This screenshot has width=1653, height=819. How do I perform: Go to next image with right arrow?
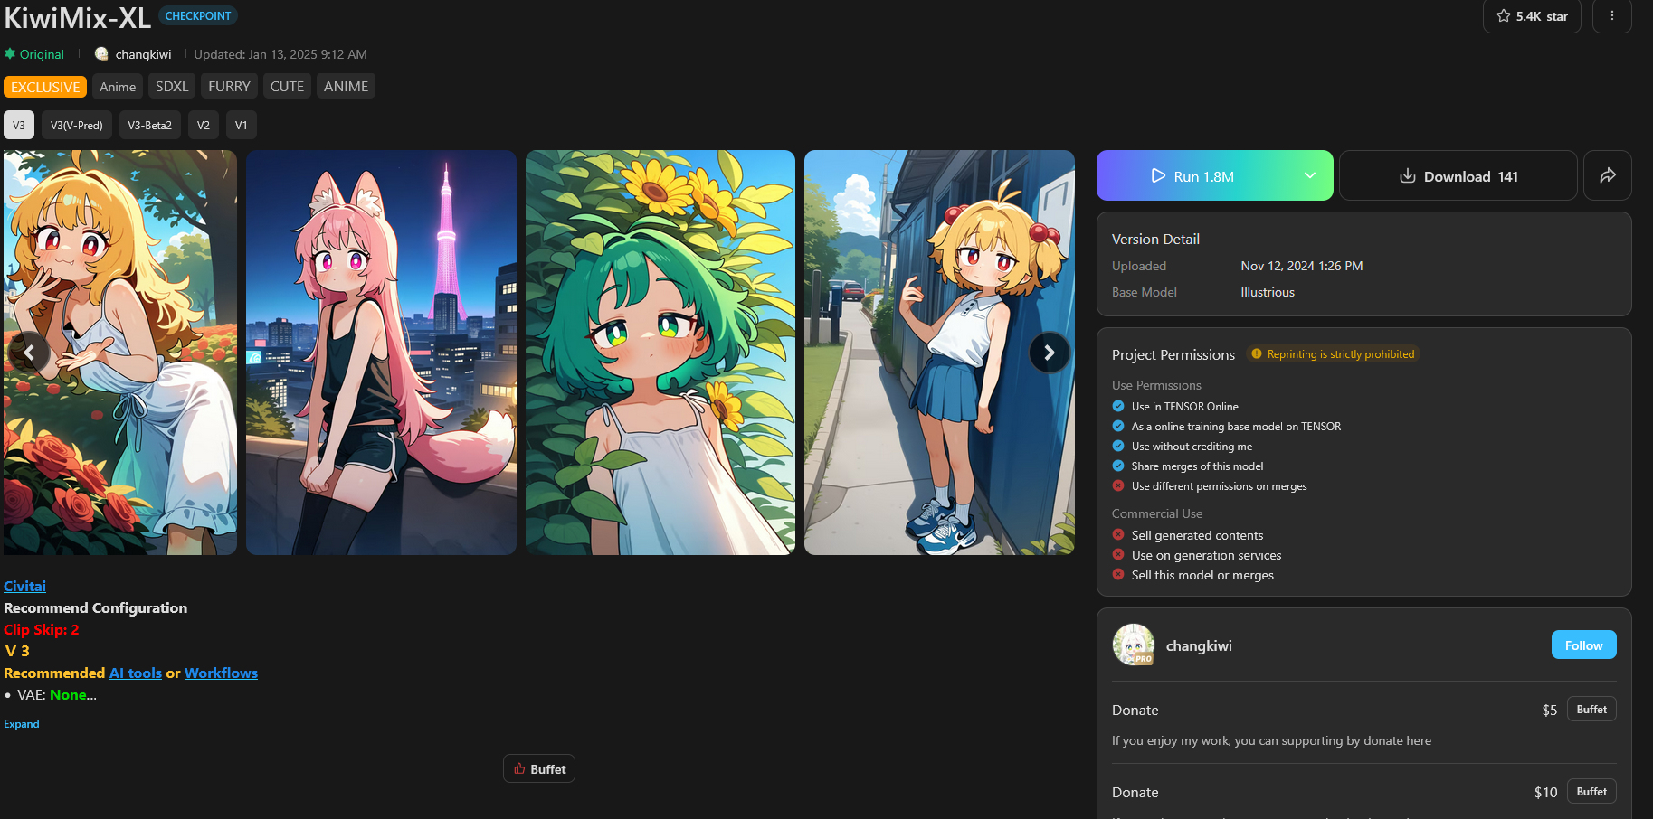(x=1049, y=353)
